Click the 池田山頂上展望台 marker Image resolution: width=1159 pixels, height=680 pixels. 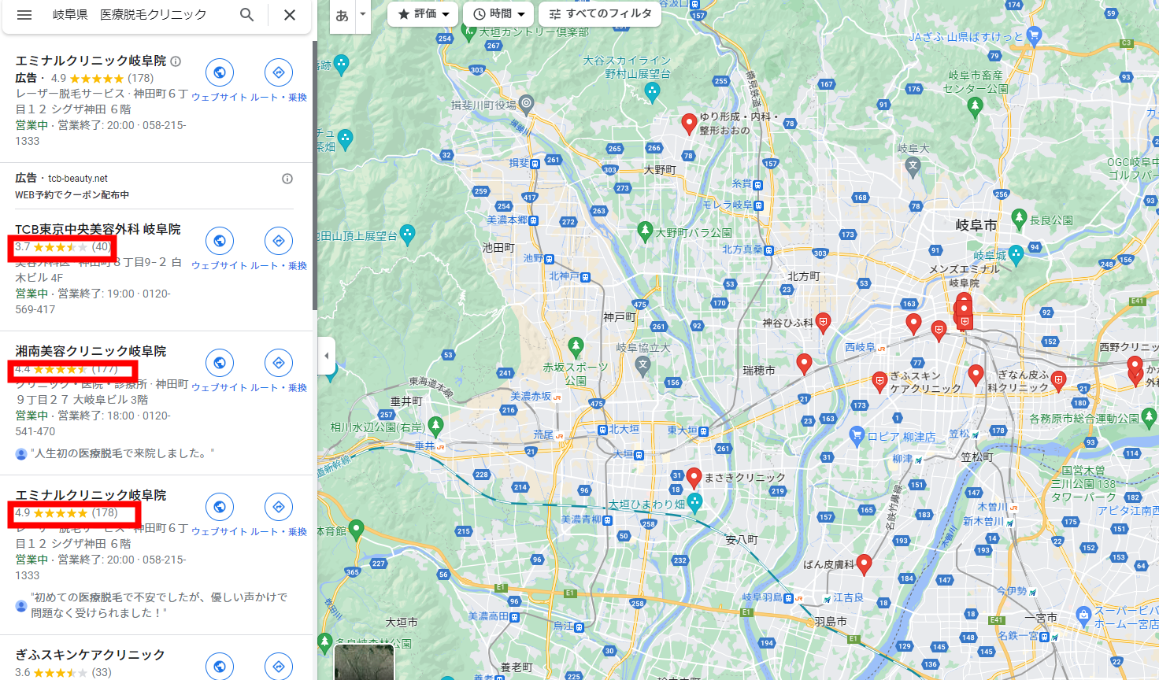pyautogui.click(x=407, y=234)
